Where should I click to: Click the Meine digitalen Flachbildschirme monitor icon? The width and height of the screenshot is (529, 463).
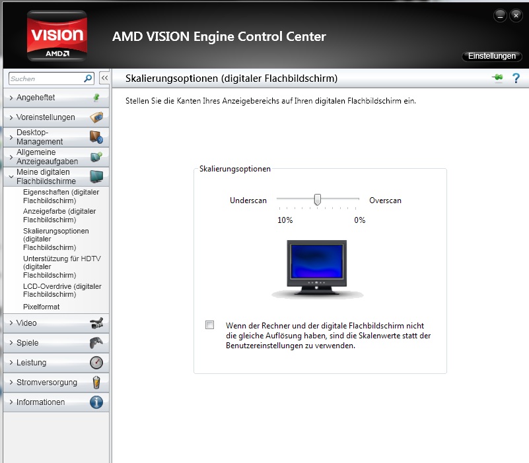[96, 177]
